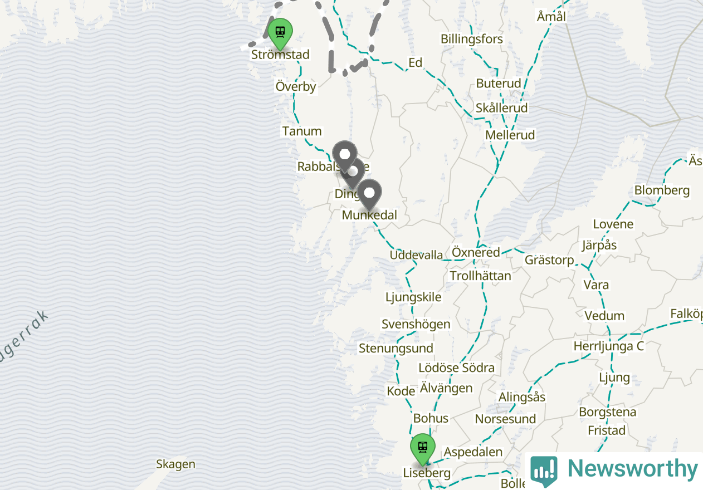Select the Stenungsund station label
Image resolution: width=703 pixels, height=490 pixels.
[396, 349]
